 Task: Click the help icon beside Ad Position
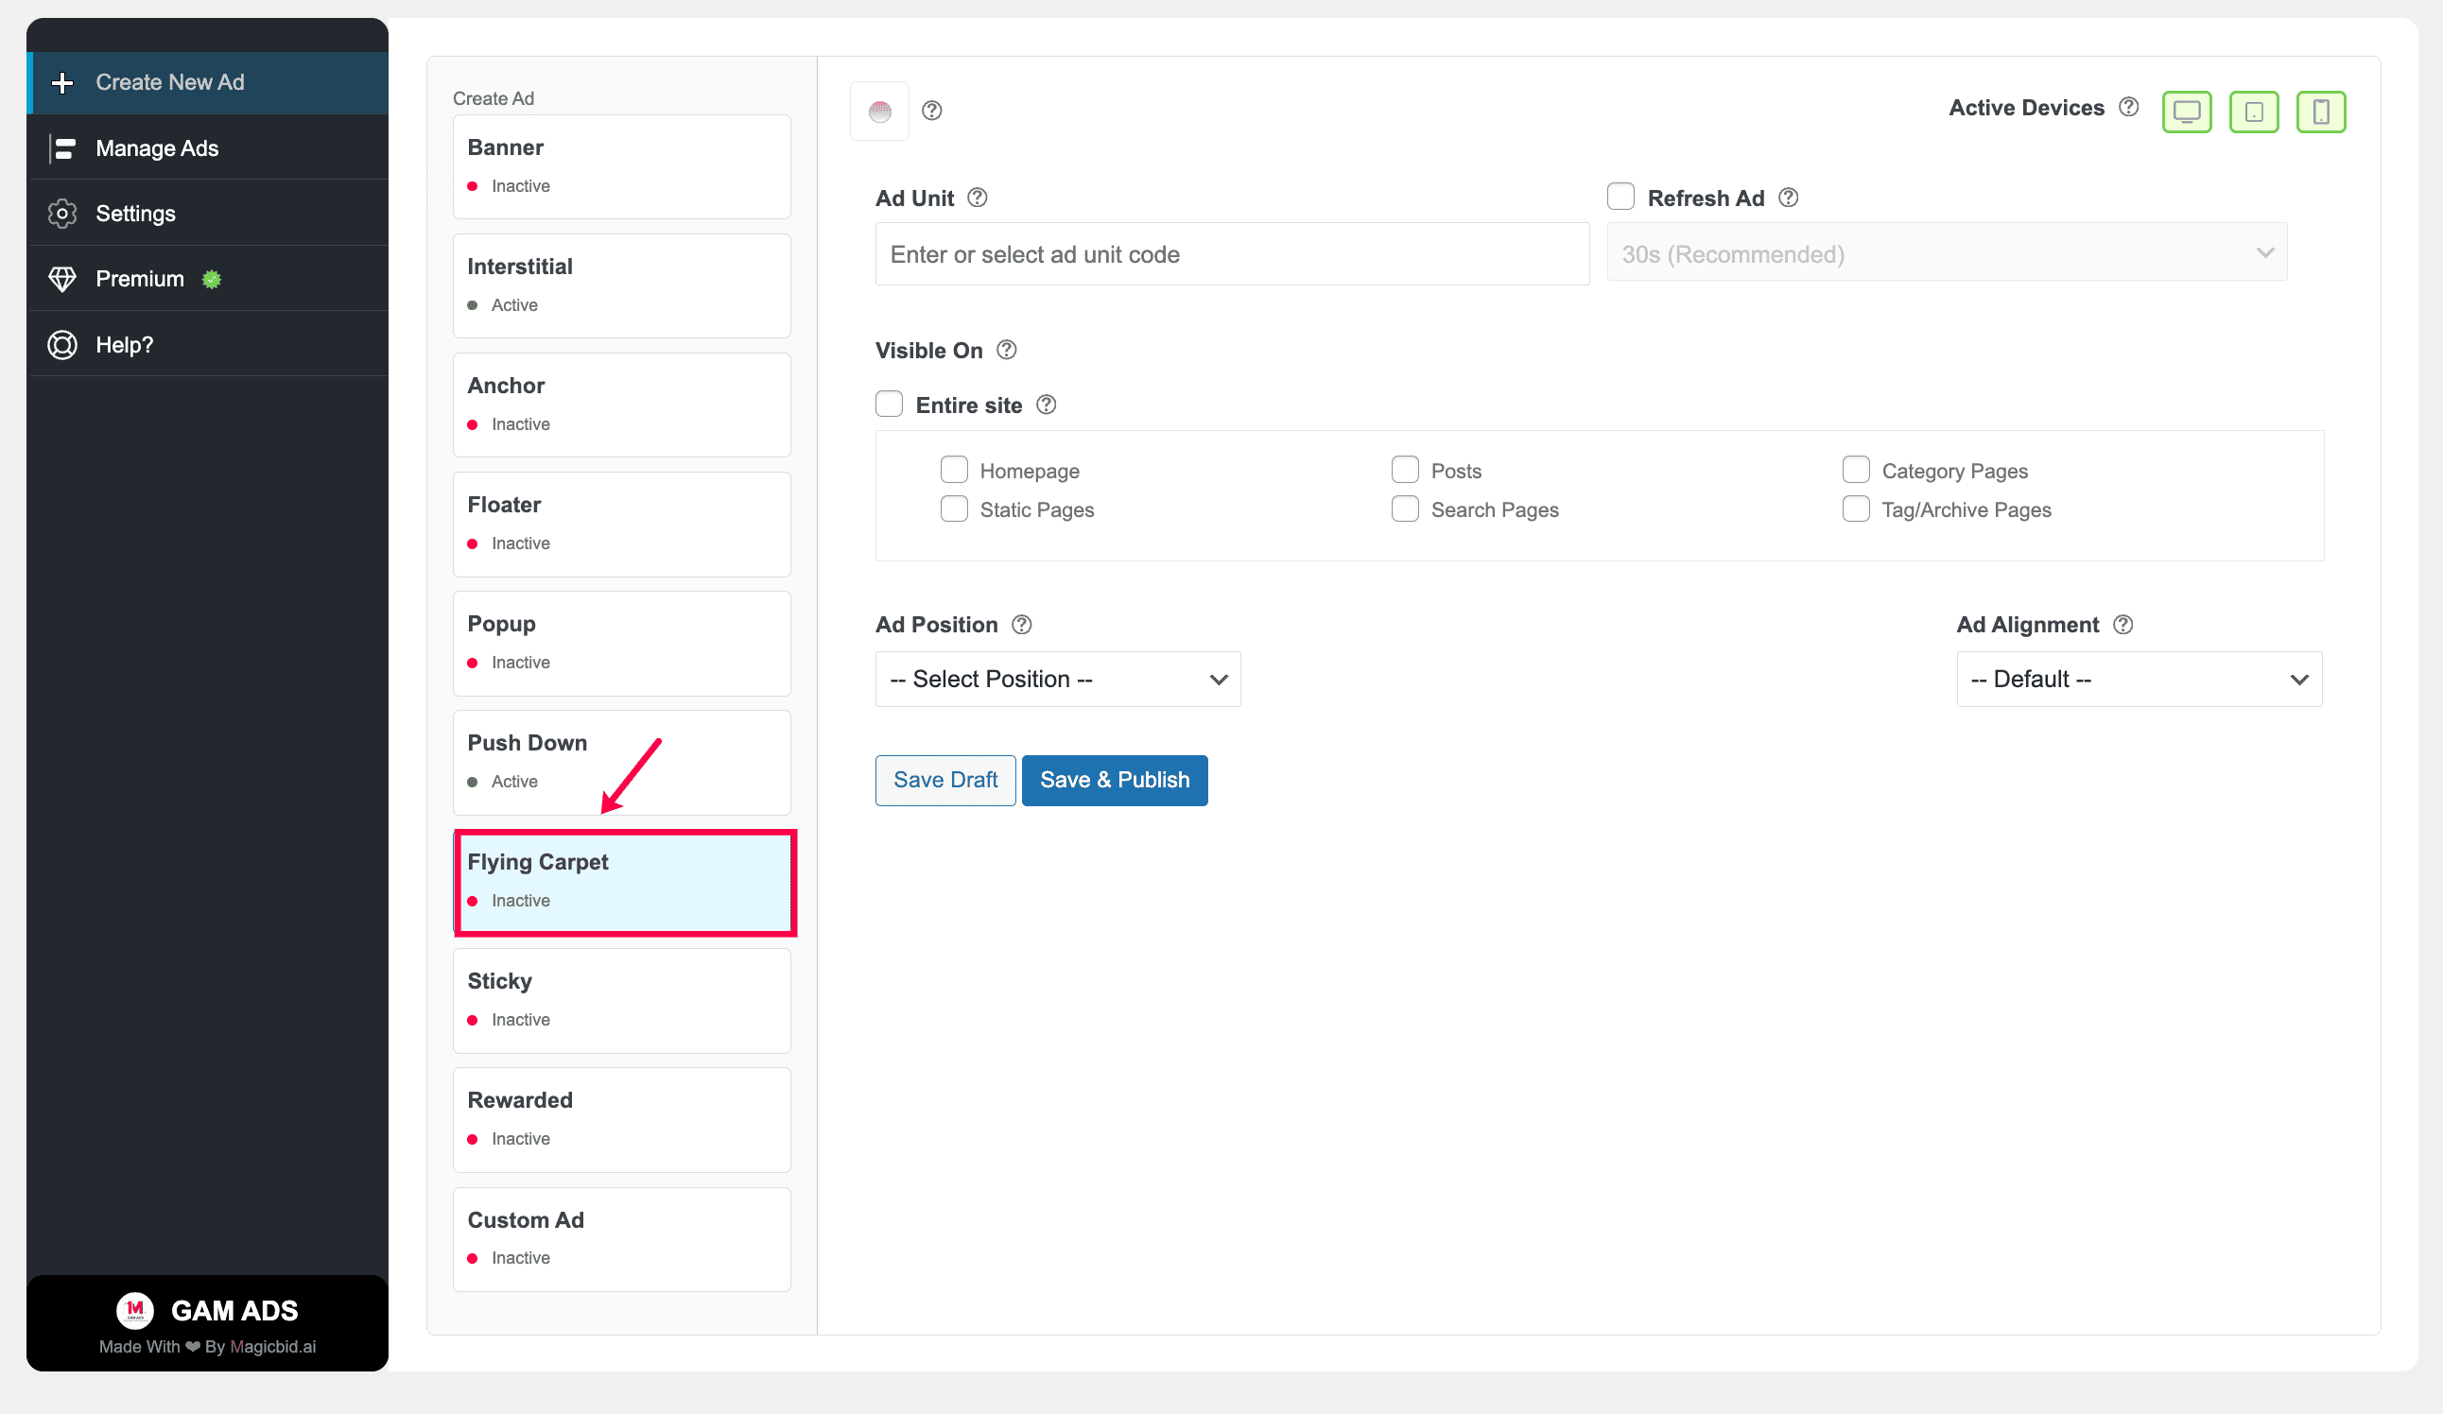coord(1022,625)
